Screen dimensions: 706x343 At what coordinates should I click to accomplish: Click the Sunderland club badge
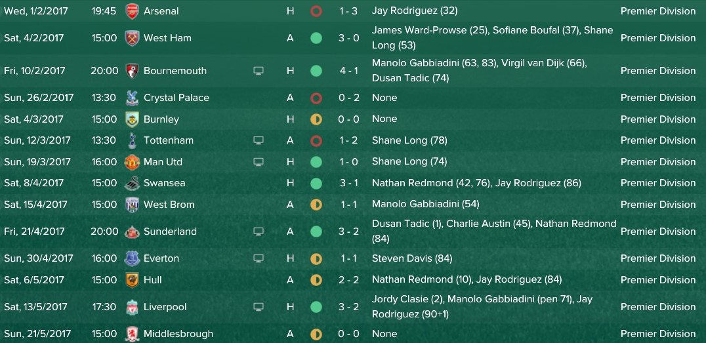point(132,232)
